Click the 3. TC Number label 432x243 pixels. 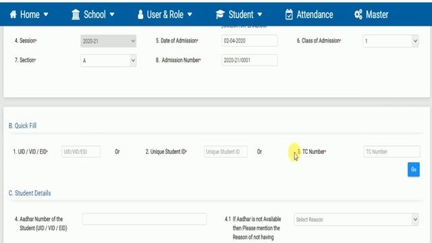pyautogui.click(x=312, y=151)
